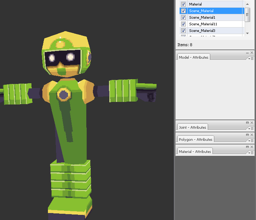The width and height of the screenshot is (256, 220).
Task: Open the Model - Attributes panel menu
Action: [251, 58]
